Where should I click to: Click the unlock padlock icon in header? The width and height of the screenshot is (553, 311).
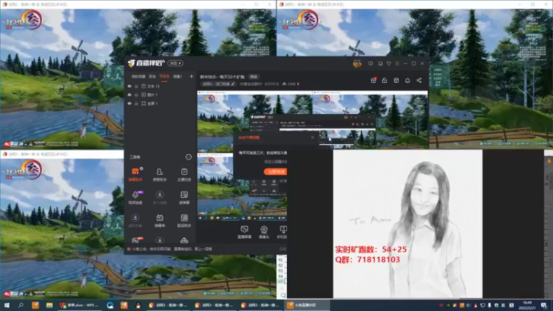[x=384, y=80]
